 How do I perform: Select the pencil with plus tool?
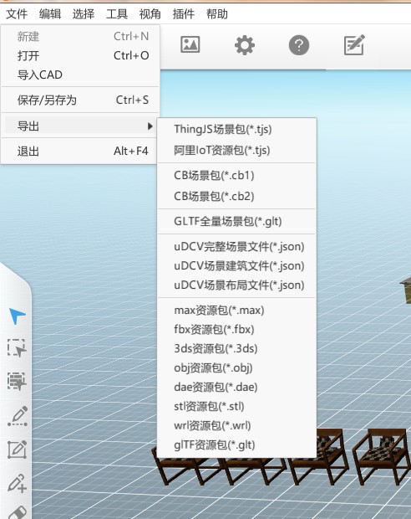[18, 483]
